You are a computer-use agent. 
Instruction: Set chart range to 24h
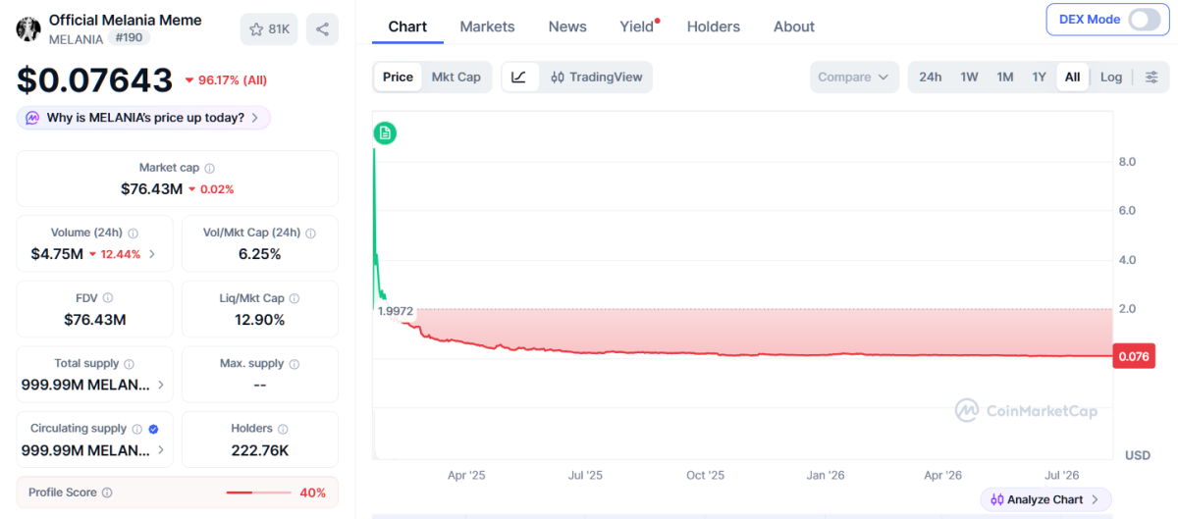(931, 77)
